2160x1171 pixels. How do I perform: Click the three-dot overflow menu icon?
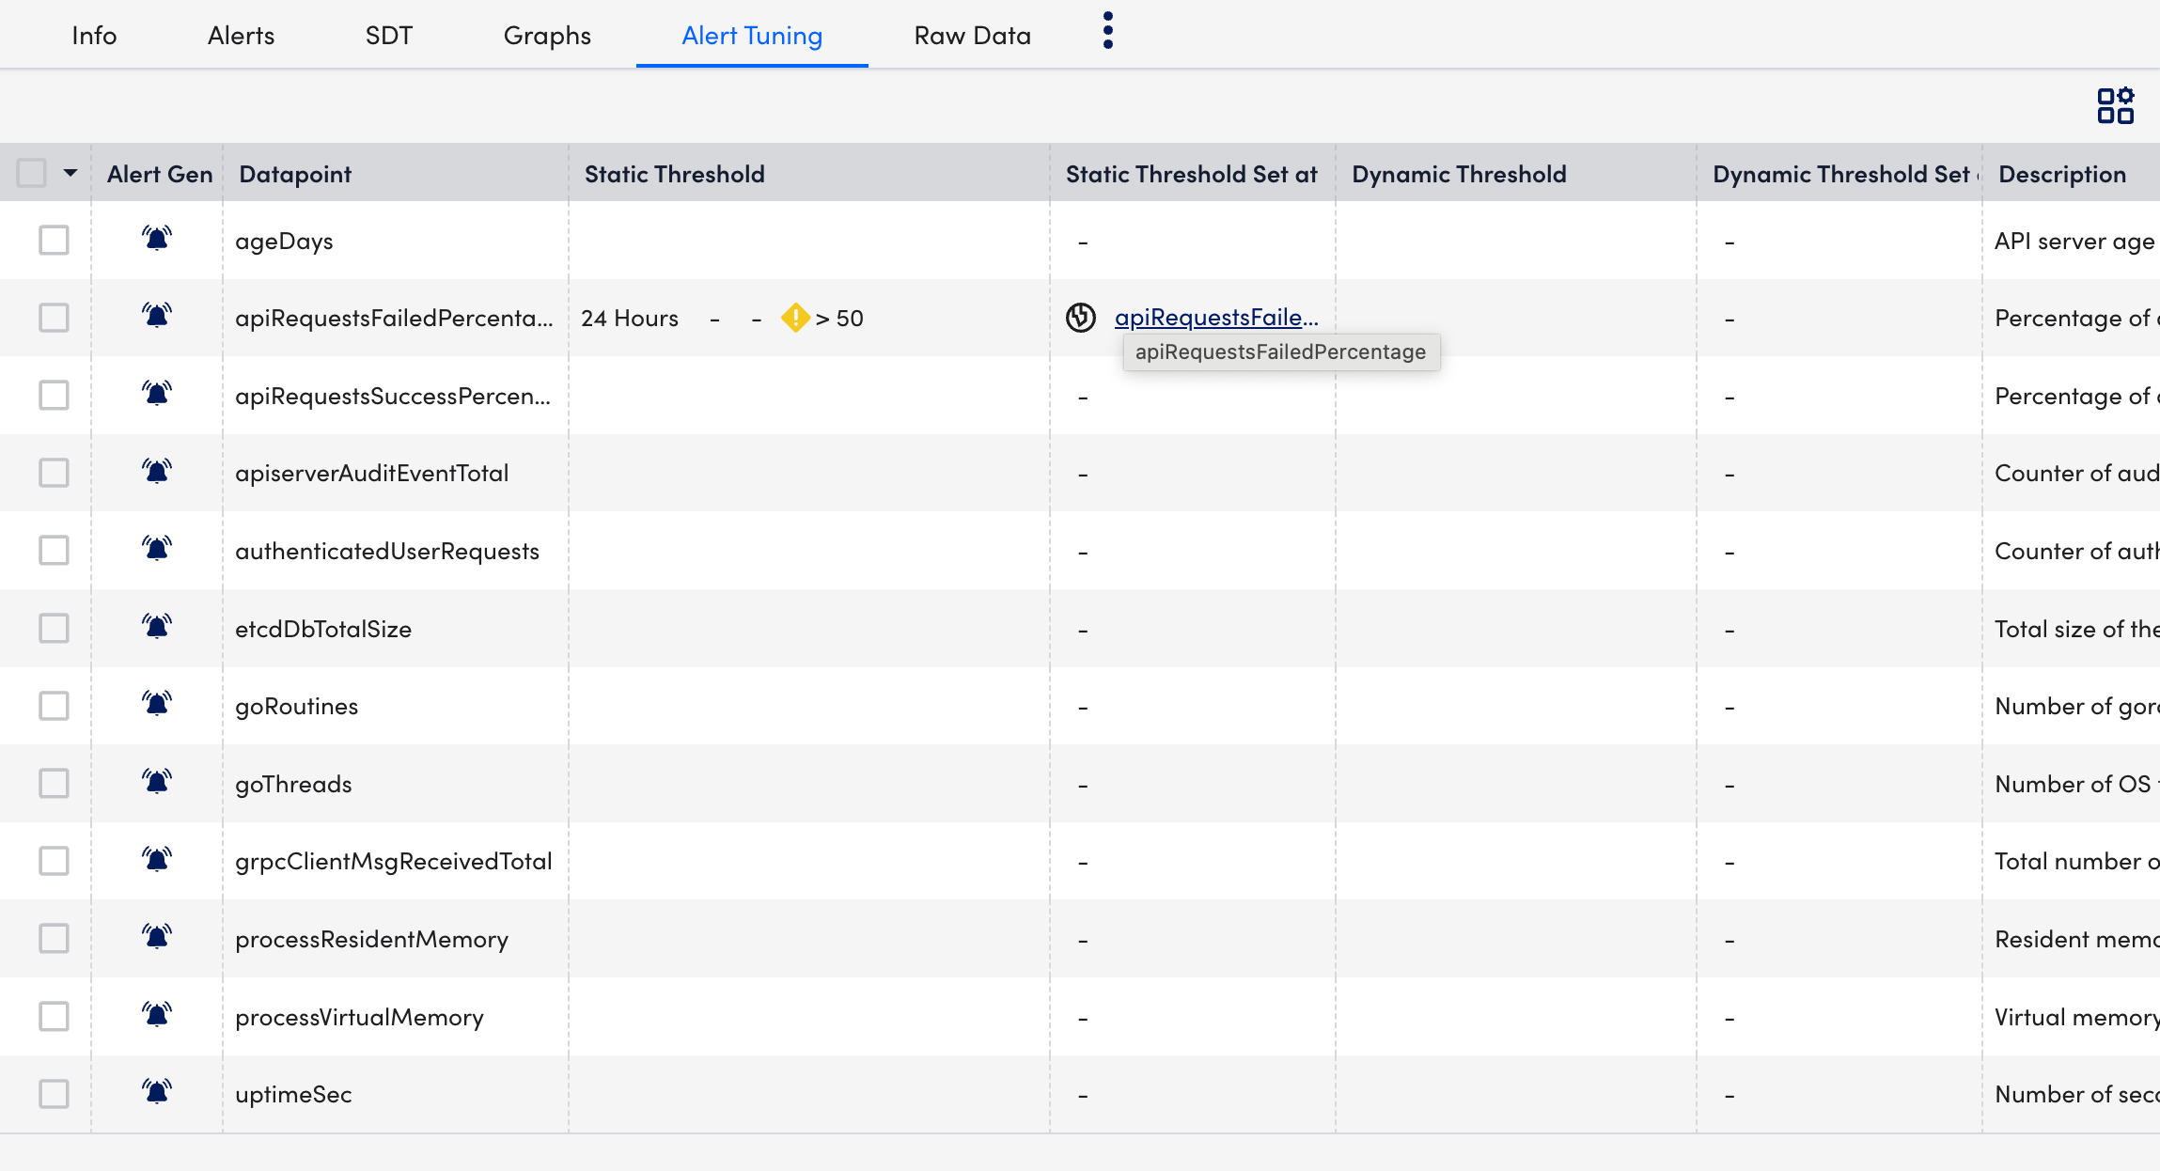click(1109, 32)
